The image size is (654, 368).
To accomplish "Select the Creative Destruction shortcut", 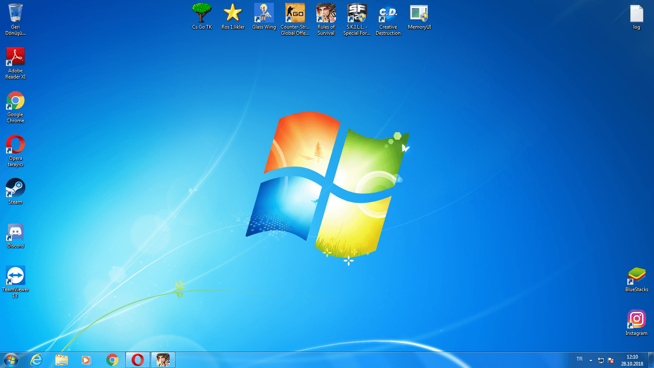I will [388, 19].
